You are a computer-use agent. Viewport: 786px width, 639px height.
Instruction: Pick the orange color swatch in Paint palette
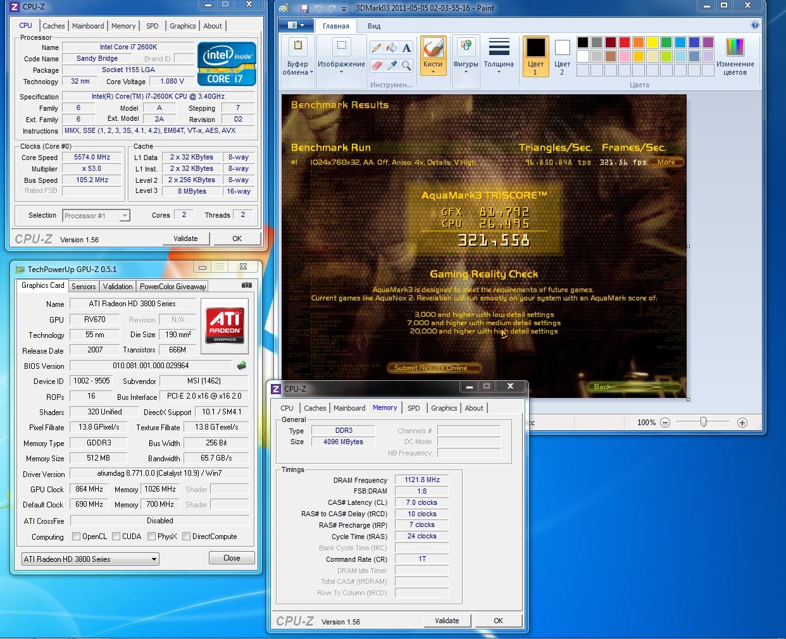[638, 42]
